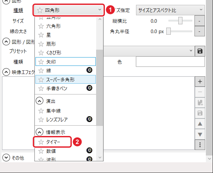Select the 矢印 shape entry

pos(66,62)
